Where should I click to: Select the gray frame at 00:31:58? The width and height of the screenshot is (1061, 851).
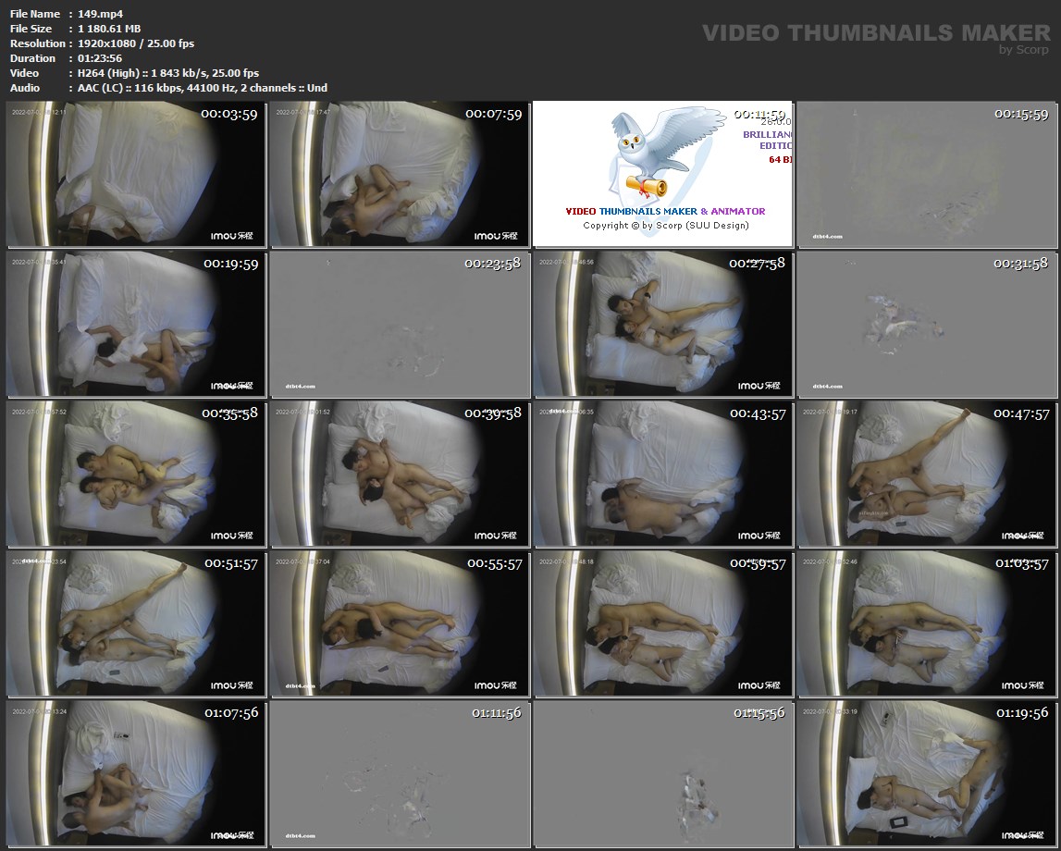coord(926,324)
